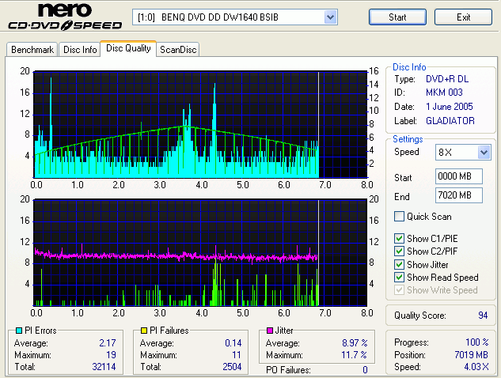Viewport: 501px width, 378px height.
Task: Expand the 8X speed dropdown
Action: click(484, 153)
